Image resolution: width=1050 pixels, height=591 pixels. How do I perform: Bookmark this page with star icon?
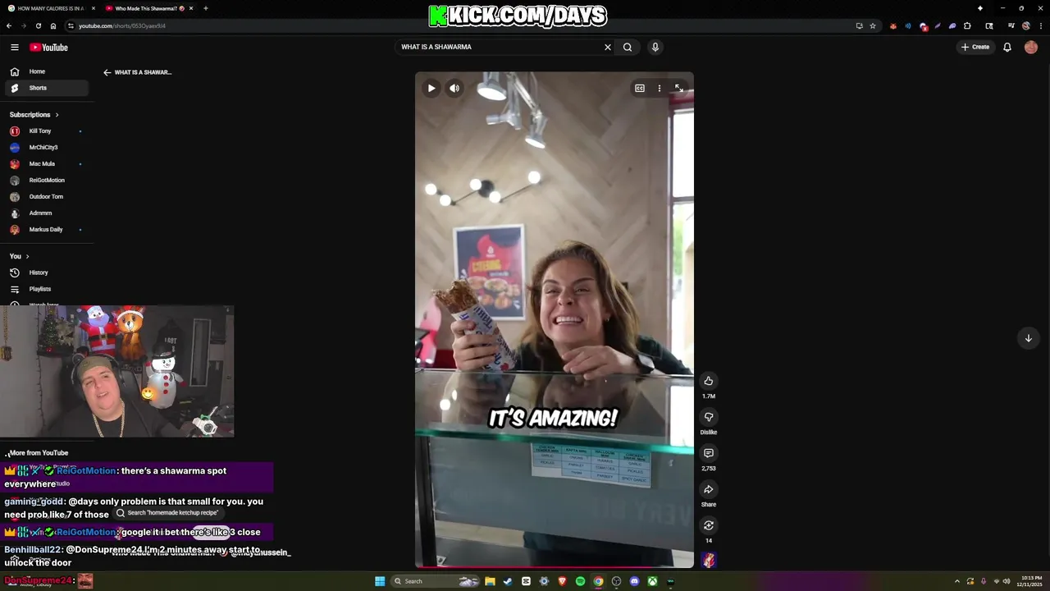873,25
